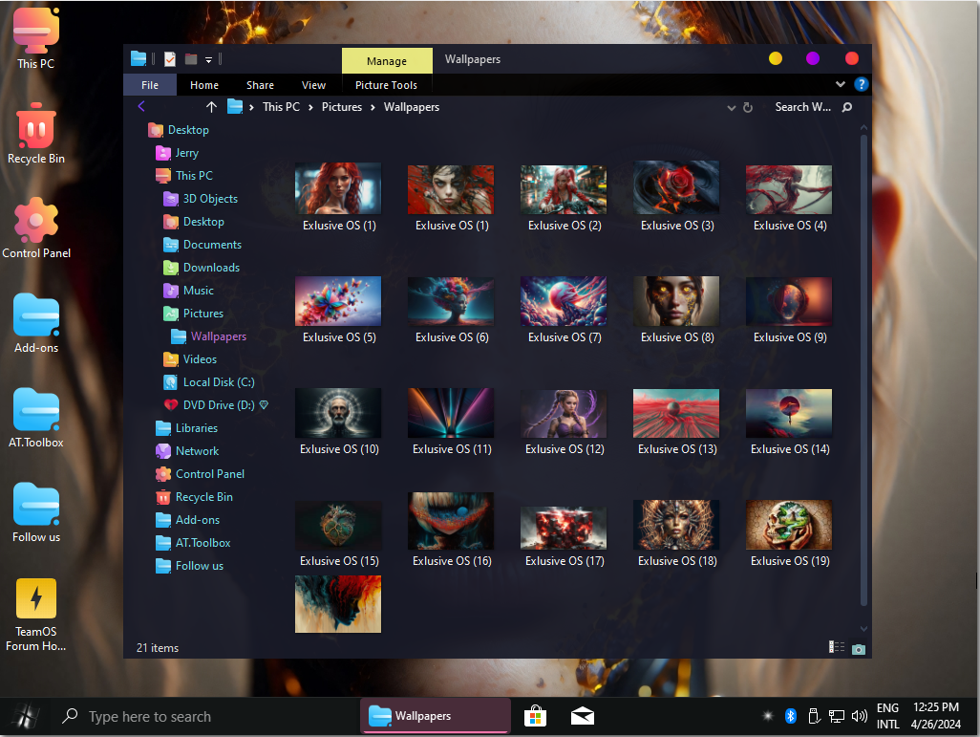Open the View ribbon tab
This screenshot has width=980, height=737.
coord(313,85)
